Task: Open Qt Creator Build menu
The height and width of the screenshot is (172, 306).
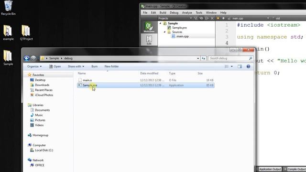Action: [x=163, y=13]
